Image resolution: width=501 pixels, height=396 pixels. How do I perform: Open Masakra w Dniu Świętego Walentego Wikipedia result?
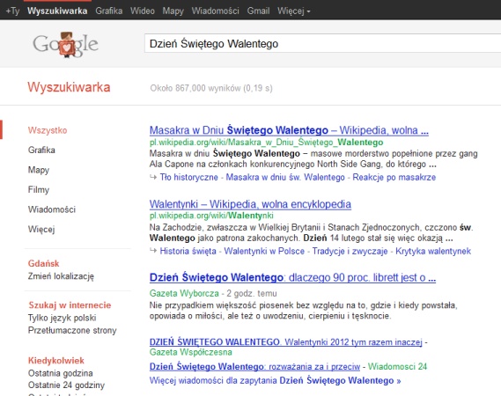click(x=289, y=130)
